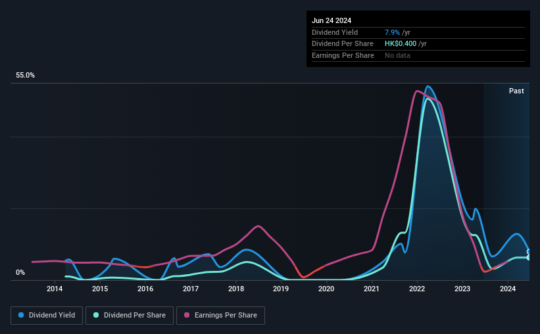Image resolution: width=540 pixels, height=334 pixels.
Task: Click the No data earnings value
Action: (x=397, y=55)
